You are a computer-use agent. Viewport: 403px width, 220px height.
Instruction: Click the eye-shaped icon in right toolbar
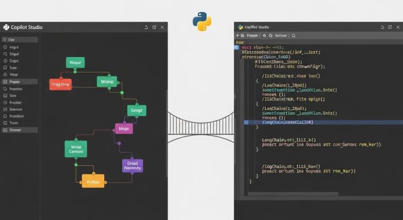[264, 36]
